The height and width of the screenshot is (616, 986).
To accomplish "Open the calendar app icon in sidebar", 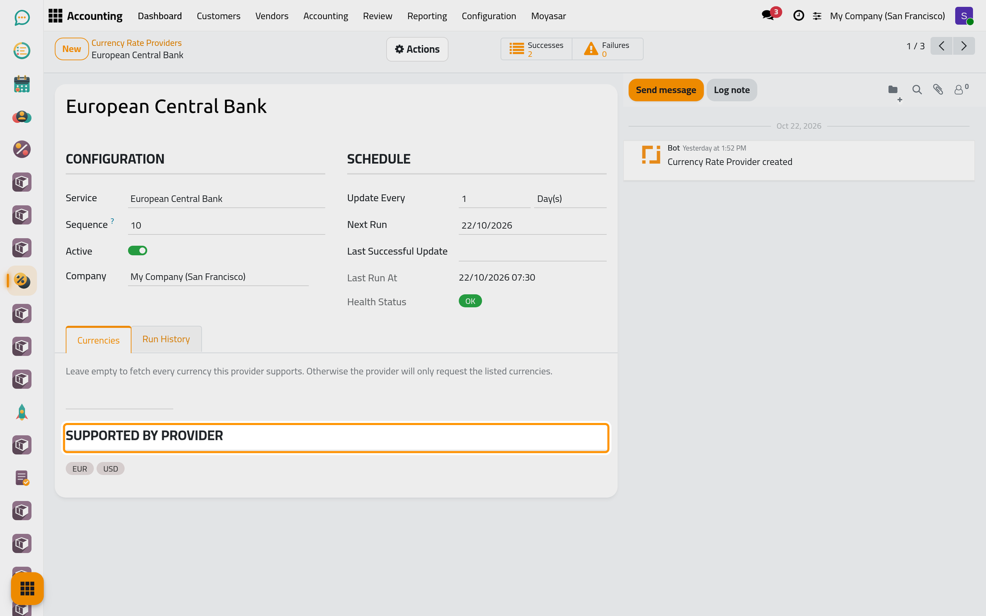I will click(22, 84).
